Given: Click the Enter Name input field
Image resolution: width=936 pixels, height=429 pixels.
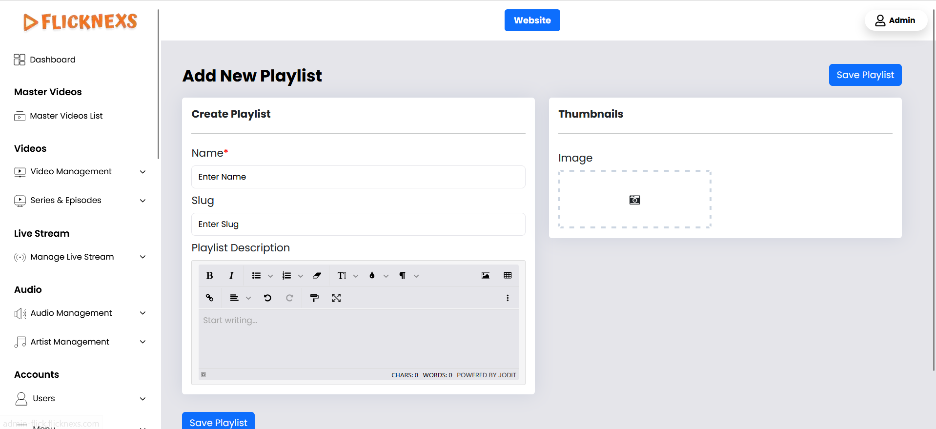Looking at the screenshot, I should pyautogui.click(x=358, y=177).
